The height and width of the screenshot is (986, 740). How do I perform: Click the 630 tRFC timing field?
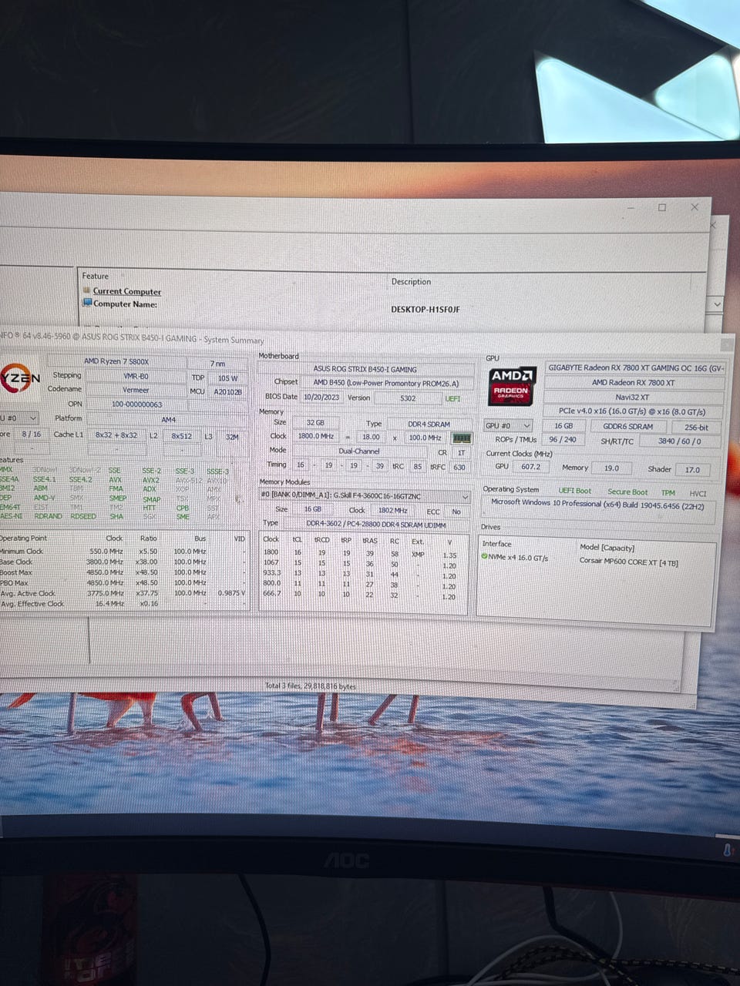[x=459, y=467]
